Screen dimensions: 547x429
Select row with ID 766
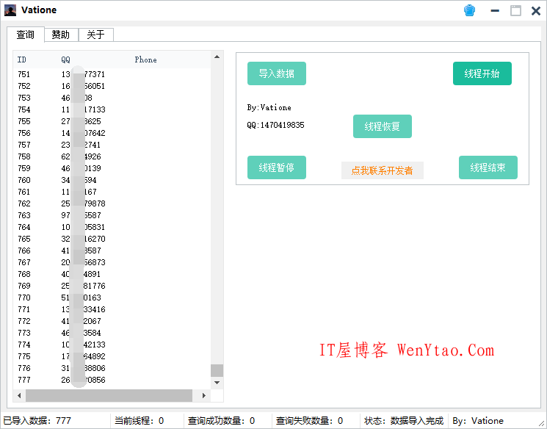[x=112, y=250]
